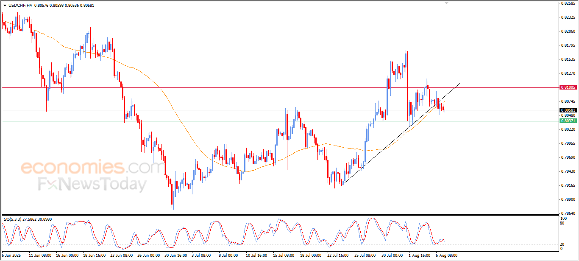Click the 15 Jul 08:00 time label
This screenshot has width=579, height=261.
[x=283, y=256]
